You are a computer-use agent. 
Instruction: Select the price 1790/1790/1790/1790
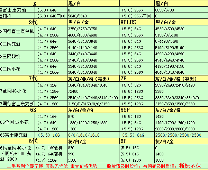[175, 123]
